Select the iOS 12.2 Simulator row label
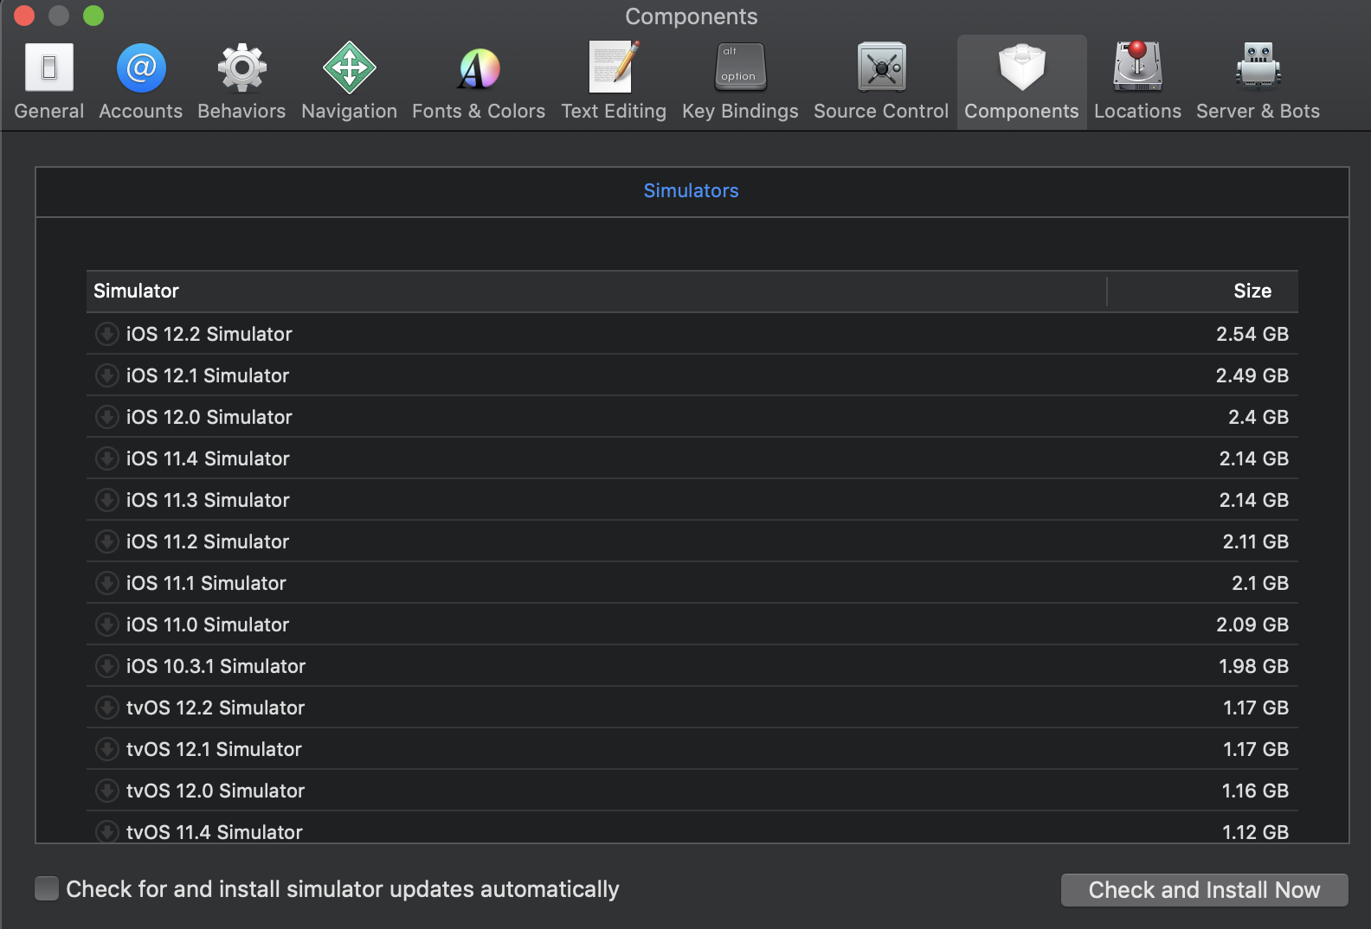Screen dimensions: 1371x929 (x=209, y=334)
